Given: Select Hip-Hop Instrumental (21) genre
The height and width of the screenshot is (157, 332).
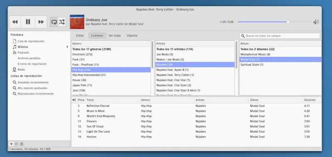Looking at the screenshot, I should pos(111,75).
